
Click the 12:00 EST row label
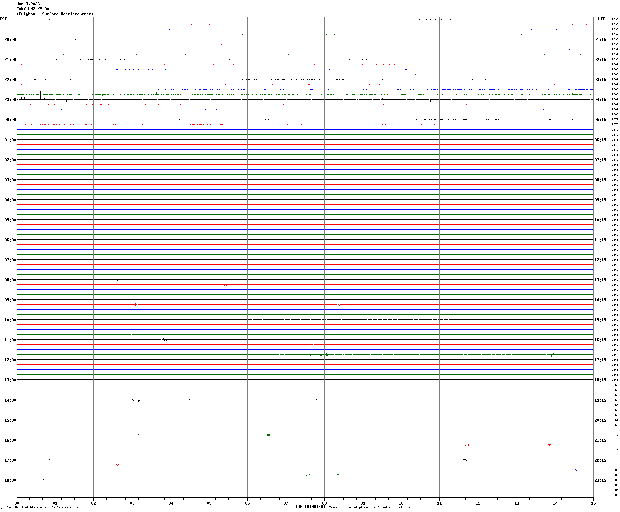(x=10, y=360)
